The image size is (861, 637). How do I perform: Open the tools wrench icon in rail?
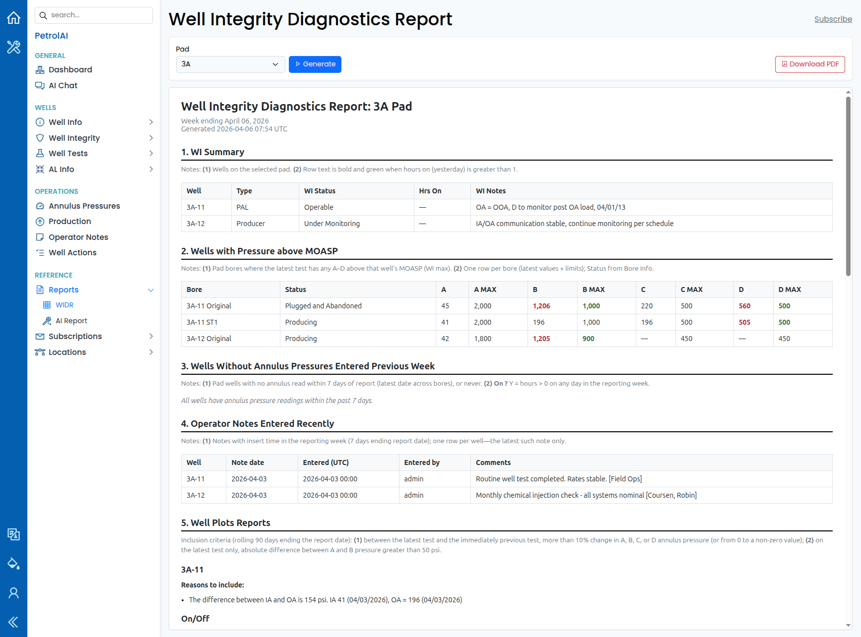point(13,47)
